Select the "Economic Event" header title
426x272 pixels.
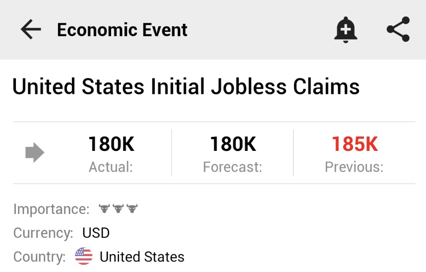pyautogui.click(x=122, y=30)
